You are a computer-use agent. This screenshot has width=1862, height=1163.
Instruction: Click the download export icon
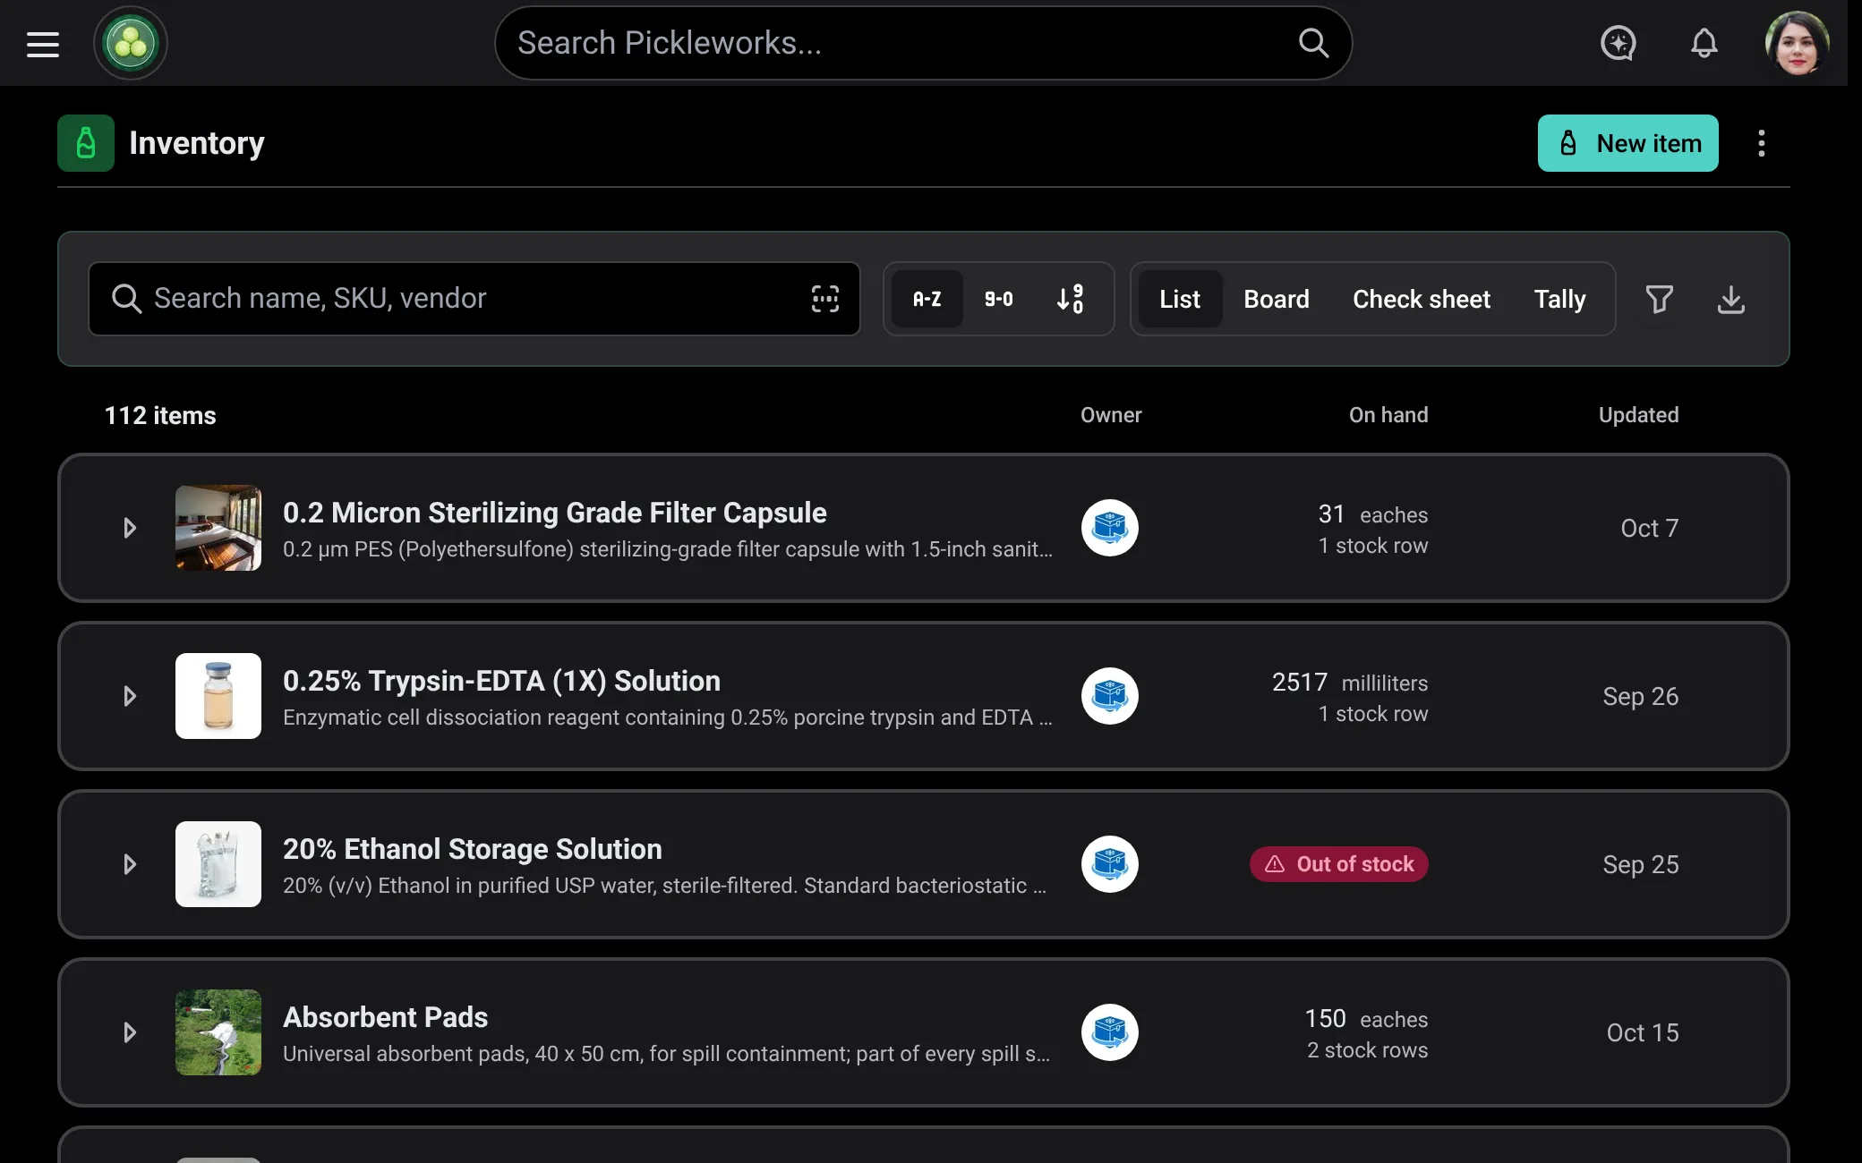[x=1731, y=299]
